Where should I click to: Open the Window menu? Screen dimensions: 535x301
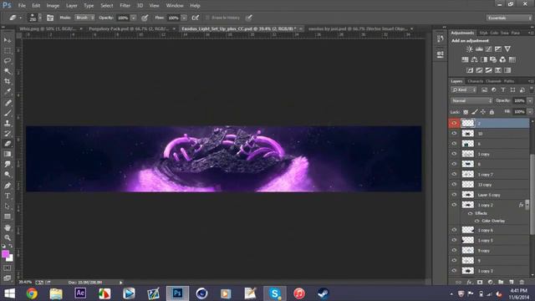[x=175, y=6]
